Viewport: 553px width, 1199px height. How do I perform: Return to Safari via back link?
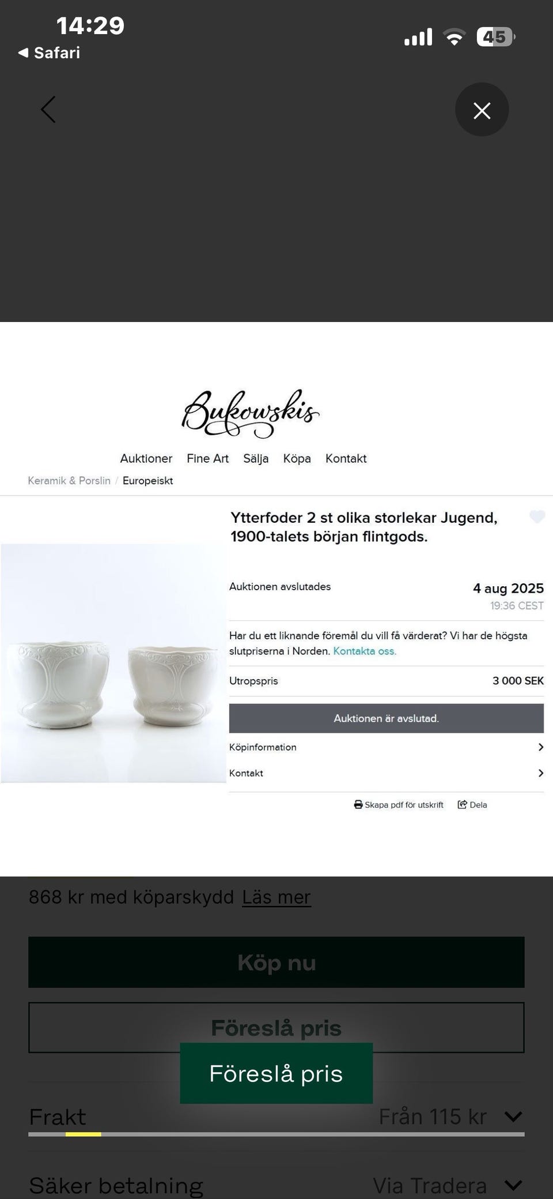click(49, 53)
